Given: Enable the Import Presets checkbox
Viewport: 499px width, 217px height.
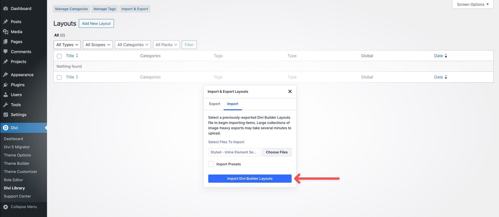Looking at the screenshot, I should coord(211,164).
